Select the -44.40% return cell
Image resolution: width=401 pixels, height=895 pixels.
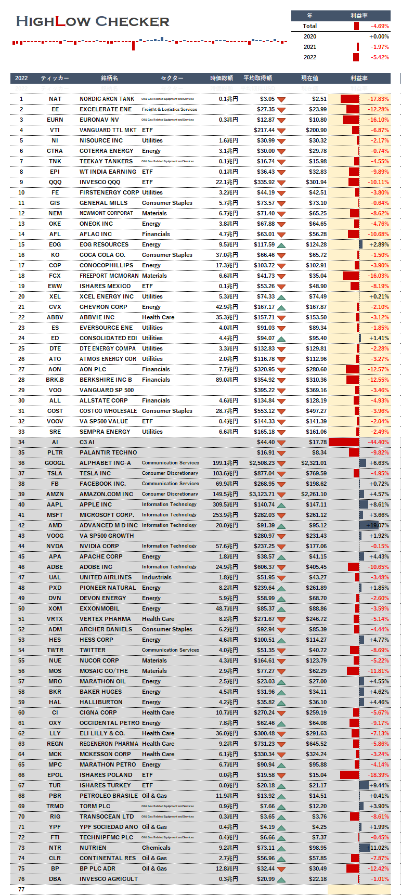tap(379, 442)
